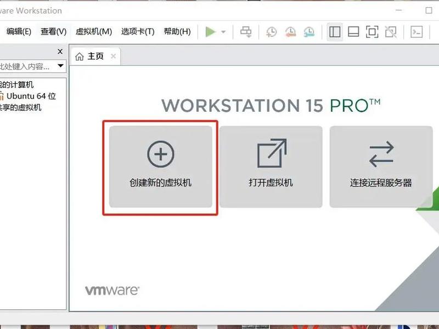The image size is (439, 329).
Task: Click the revert to snapshot icon
Action: click(290, 32)
